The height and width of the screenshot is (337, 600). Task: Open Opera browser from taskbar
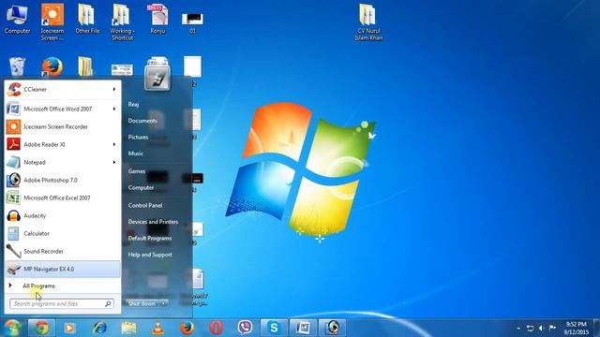216,328
